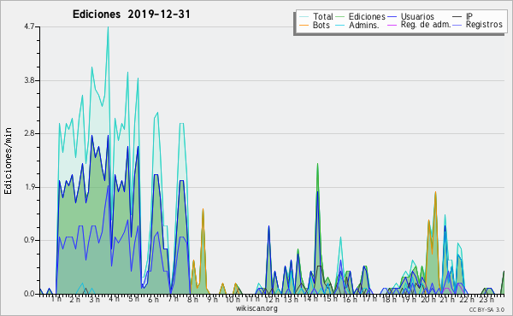Click the Bots orange legend line
Screen dimensions: 513x316
[x=304, y=25]
